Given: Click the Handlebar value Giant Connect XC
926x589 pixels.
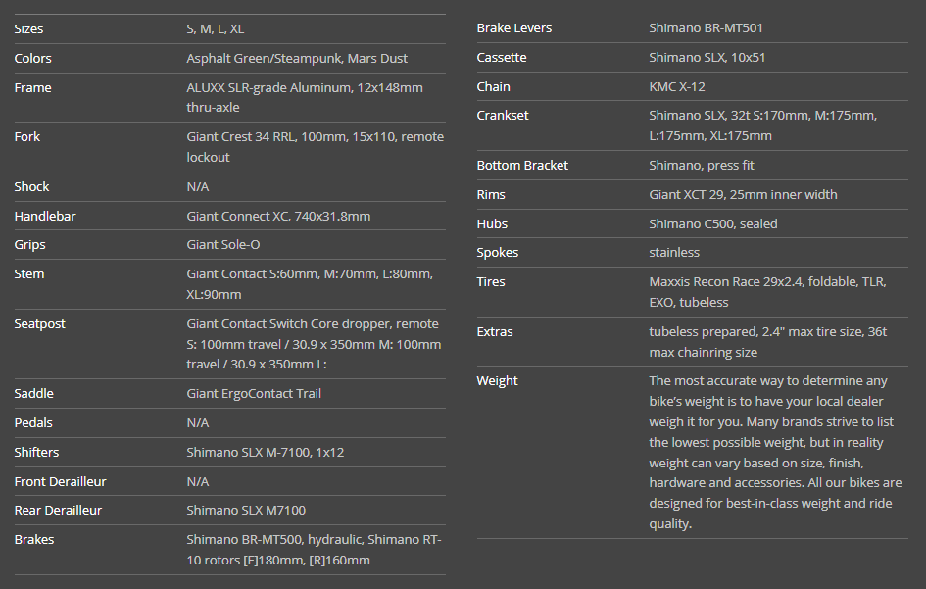Looking at the screenshot, I should pyautogui.click(x=278, y=216).
